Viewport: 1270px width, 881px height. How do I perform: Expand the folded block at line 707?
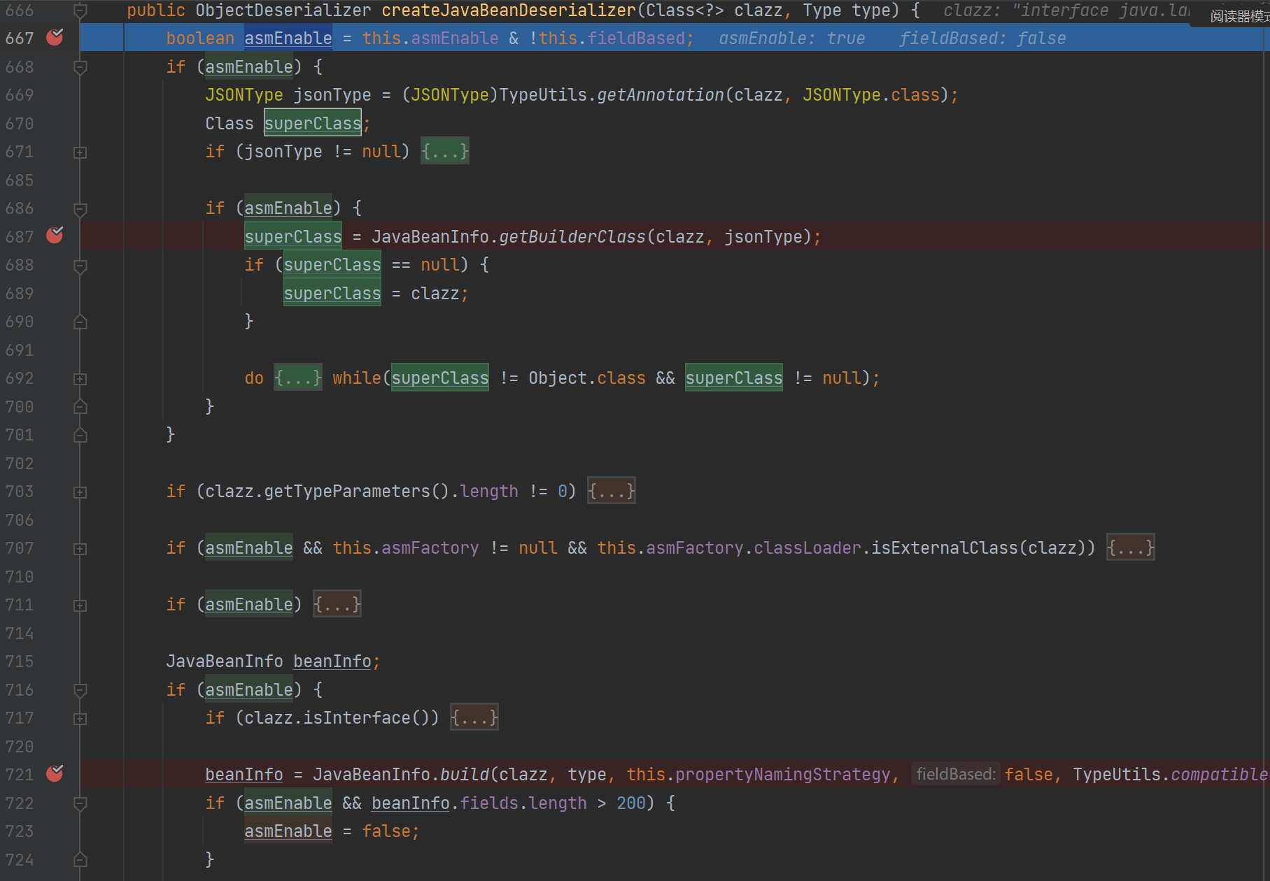pos(80,549)
